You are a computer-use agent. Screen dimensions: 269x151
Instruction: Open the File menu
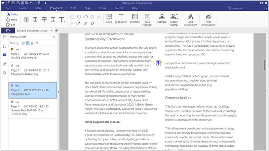pyautogui.click(x=8, y=8)
